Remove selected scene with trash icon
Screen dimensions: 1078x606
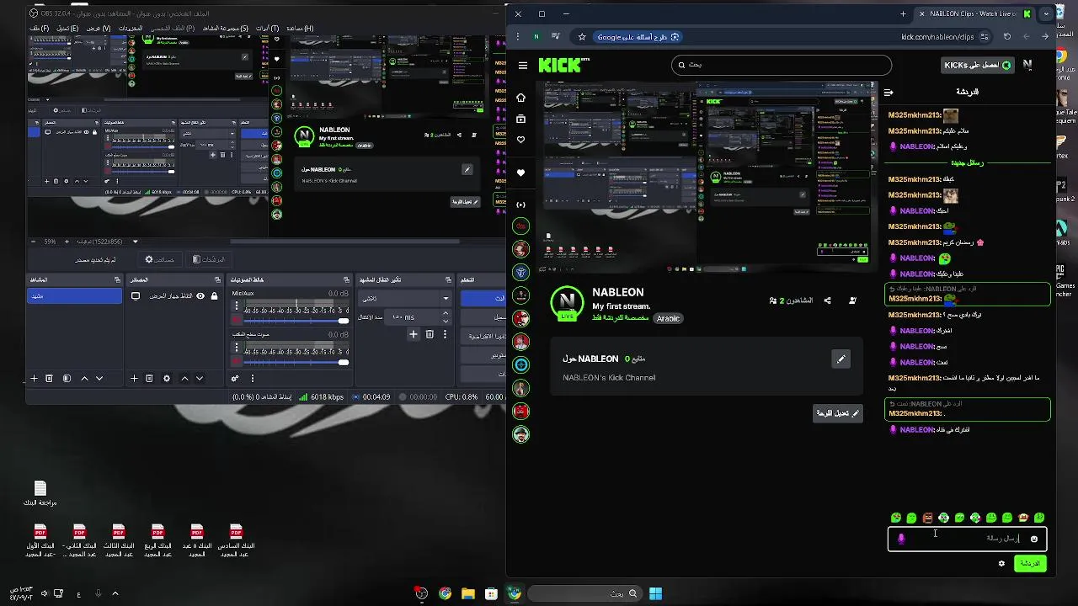49,379
